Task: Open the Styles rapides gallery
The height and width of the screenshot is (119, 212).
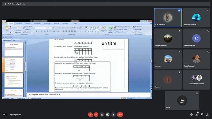Action: pyautogui.click(x=110, y=30)
